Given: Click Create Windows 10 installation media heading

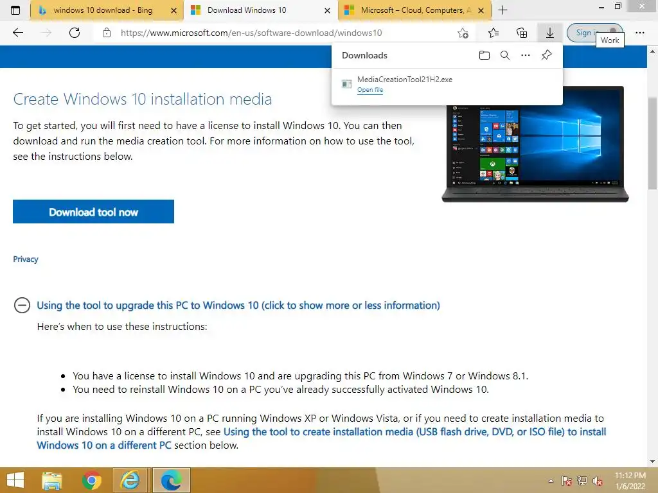Looking at the screenshot, I should pos(142,99).
